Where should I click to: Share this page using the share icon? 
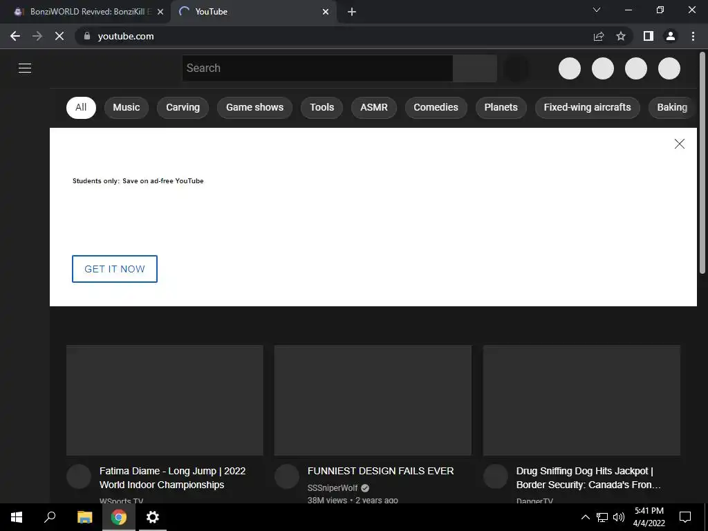point(599,36)
